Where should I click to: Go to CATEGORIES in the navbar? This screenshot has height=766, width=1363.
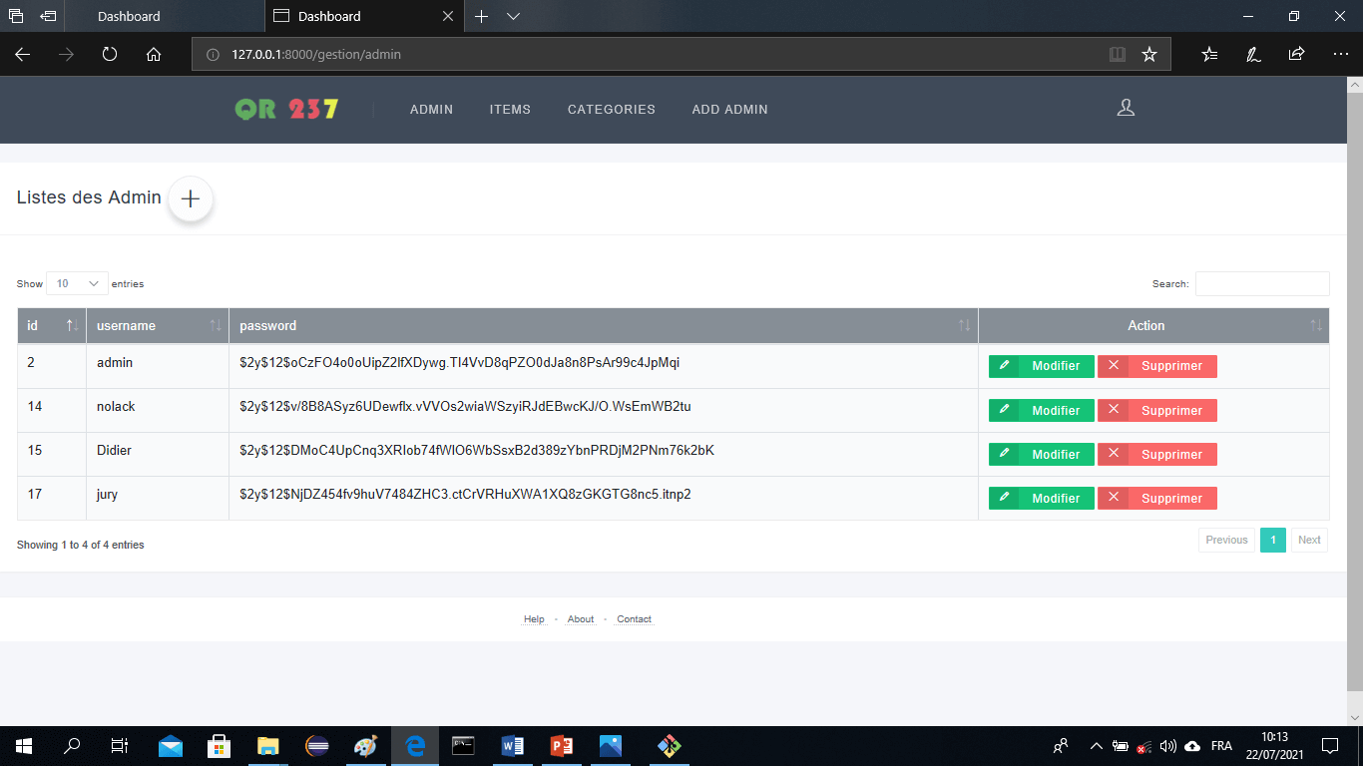pos(611,110)
